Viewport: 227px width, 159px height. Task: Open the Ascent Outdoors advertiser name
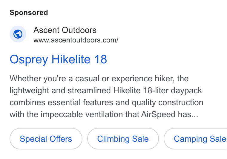point(65,30)
